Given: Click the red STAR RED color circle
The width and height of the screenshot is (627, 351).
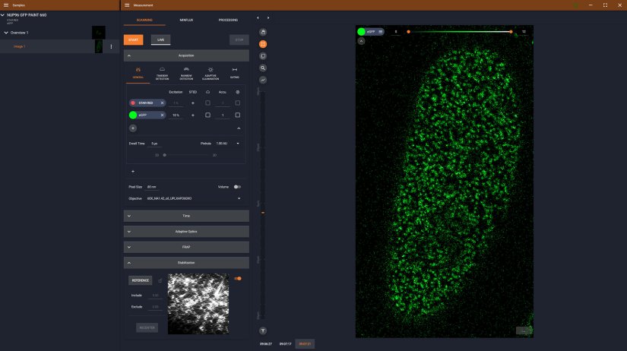Looking at the screenshot, I should click(x=133, y=103).
